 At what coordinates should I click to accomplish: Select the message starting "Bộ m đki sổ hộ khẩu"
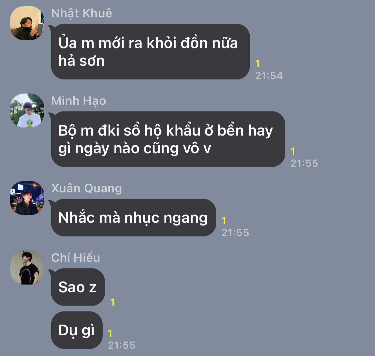168,139
